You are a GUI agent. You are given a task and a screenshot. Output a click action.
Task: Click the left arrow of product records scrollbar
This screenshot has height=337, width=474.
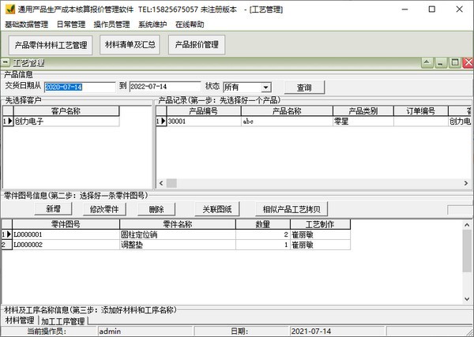(x=161, y=183)
